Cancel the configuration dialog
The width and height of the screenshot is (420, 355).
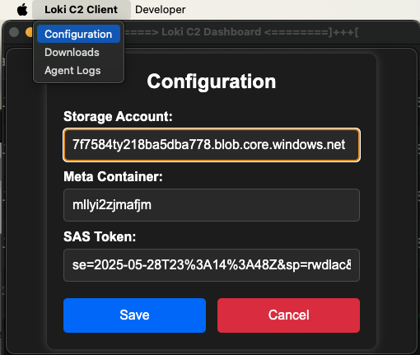pos(288,315)
